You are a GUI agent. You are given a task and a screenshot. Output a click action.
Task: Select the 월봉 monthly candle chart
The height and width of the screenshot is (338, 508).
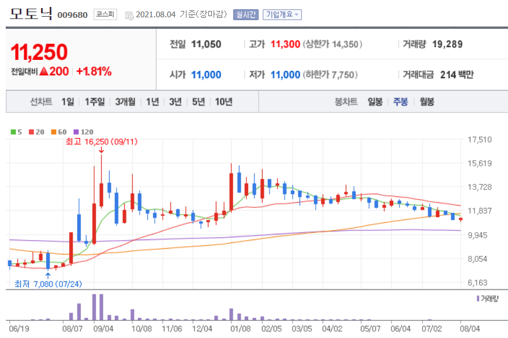(427, 102)
